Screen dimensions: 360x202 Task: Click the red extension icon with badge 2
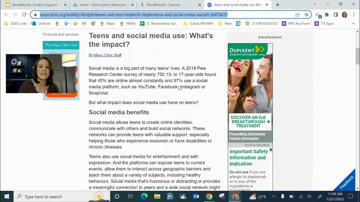(318, 15)
